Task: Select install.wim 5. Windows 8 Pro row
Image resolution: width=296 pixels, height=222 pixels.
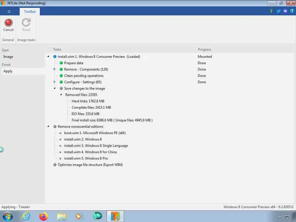Action: click(x=86, y=158)
